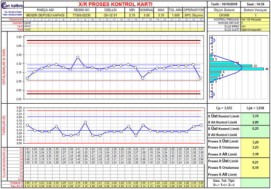The height and width of the screenshot is (189, 271).
Task: Click the Geo. Tol. Tipi: label
Action: 224,180
